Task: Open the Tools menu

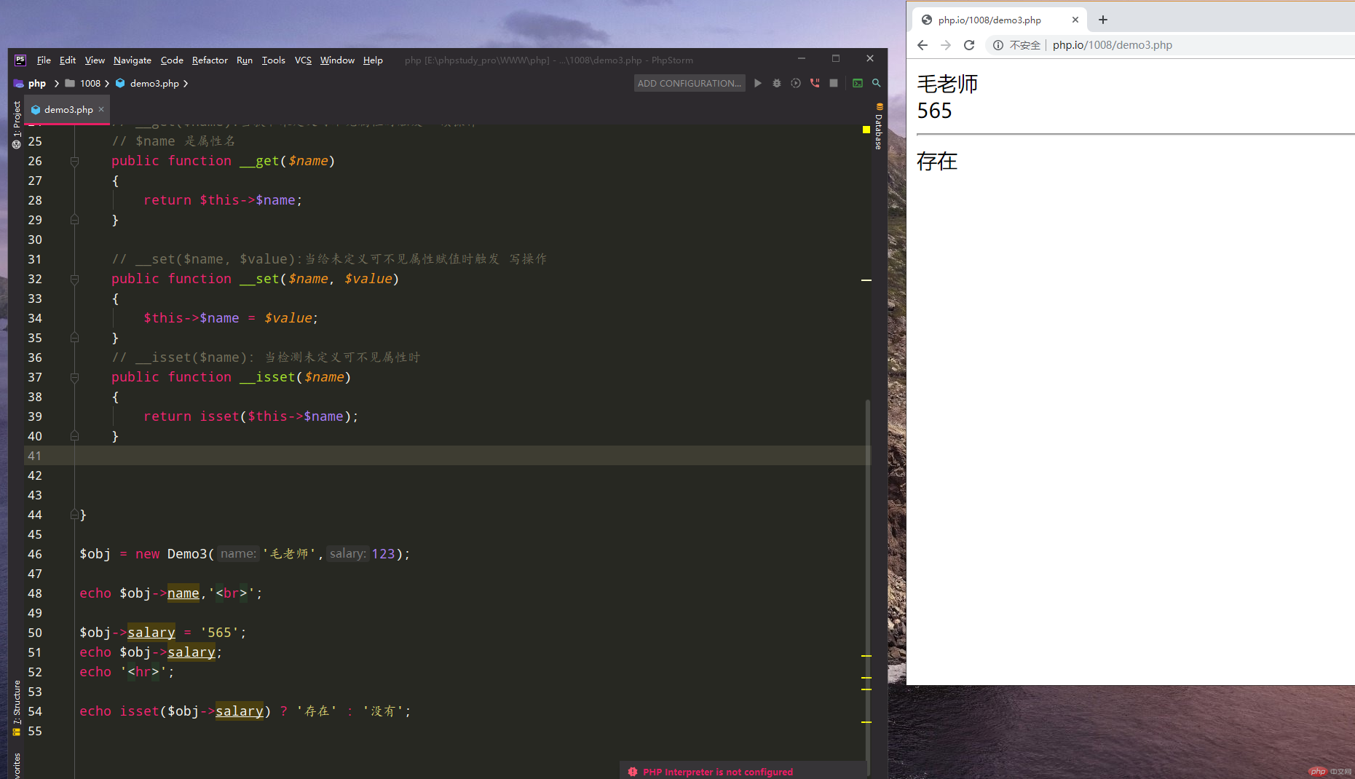Action: (x=274, y=60)
